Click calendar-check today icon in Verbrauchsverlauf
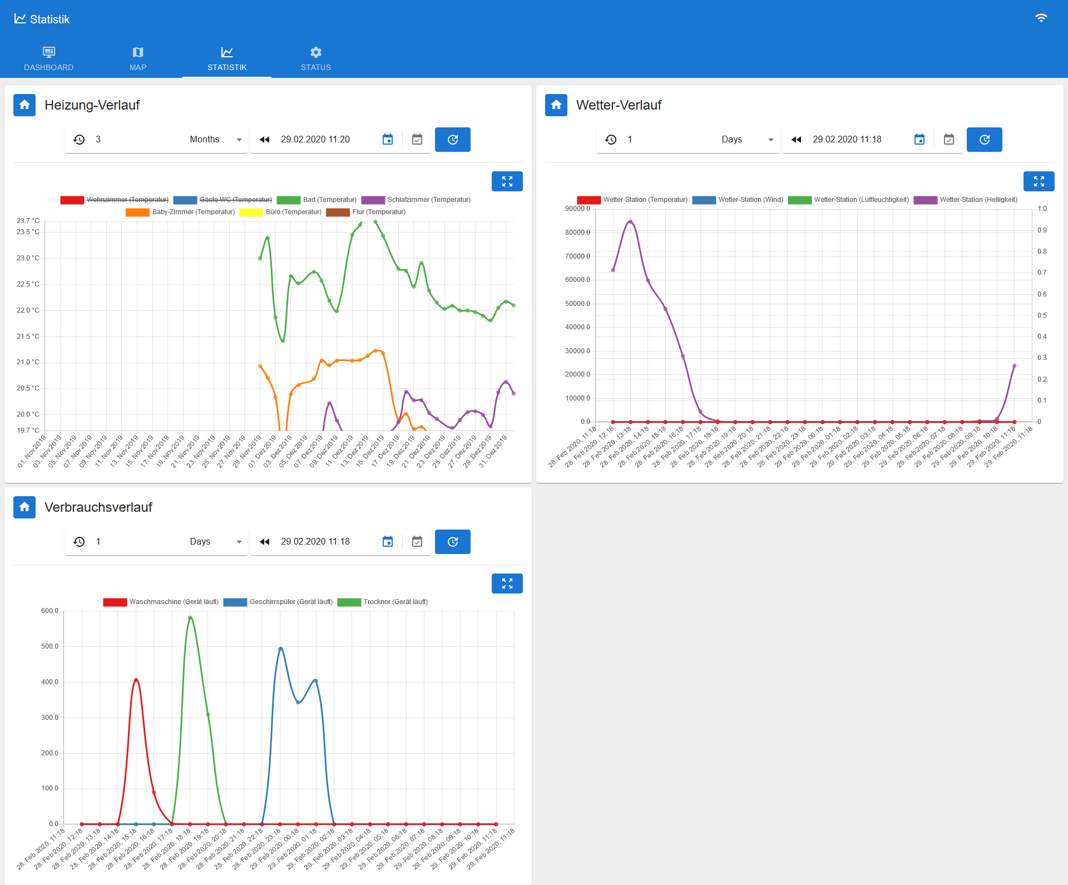The image size is (1068, 885). 417,542
